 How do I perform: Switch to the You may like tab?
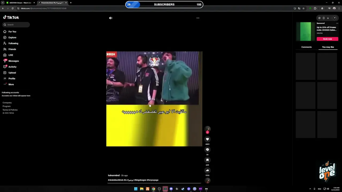(328, 47)
